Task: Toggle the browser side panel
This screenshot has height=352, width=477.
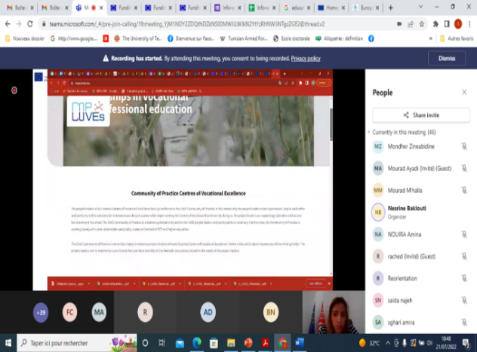Action: [447, 24]
